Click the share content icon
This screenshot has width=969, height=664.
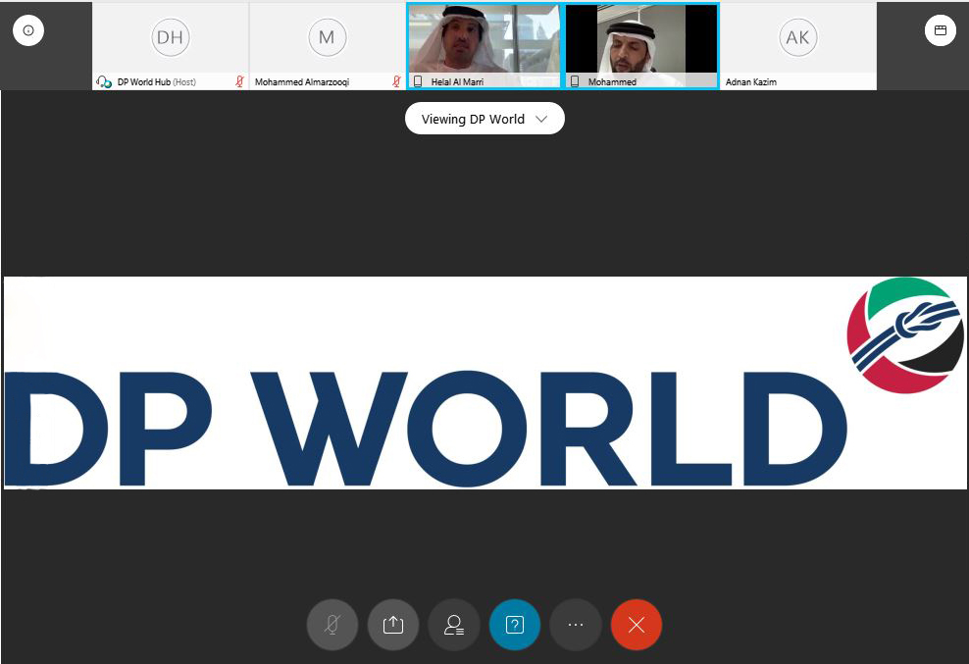393,625
